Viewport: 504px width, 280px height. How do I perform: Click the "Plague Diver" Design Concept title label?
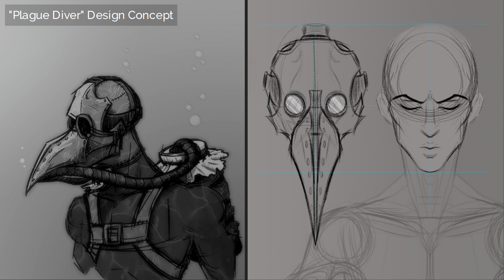tap(91, 15)
